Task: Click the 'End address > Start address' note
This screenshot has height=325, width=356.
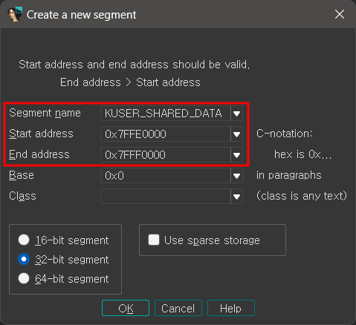Action: [x=130, y=82]
